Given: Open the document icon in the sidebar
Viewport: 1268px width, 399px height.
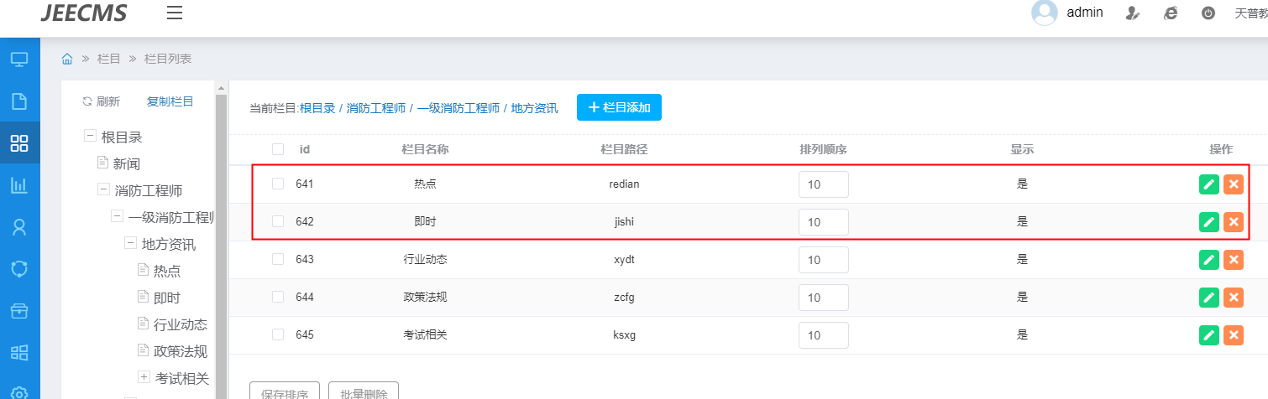Looking at the screenshot, I should tap(19, 101).
